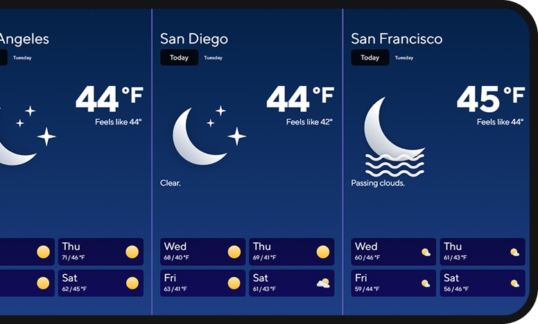Open San Francisco Thursday forecast card

[482, 252]
